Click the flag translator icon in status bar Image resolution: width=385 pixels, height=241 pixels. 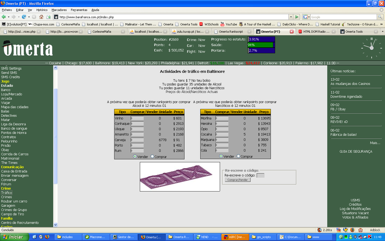pos(338,230)
